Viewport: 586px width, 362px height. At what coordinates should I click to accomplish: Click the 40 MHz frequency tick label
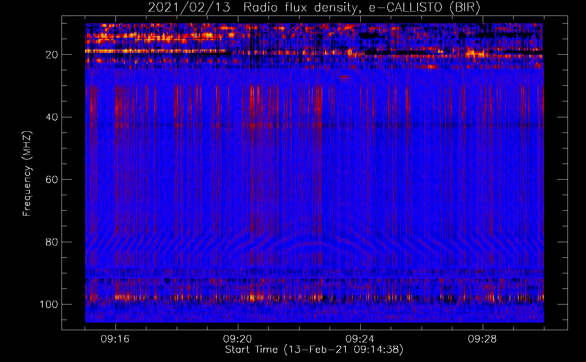pos(52,117)
